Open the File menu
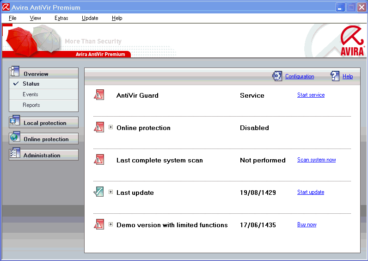This screenshot has width=368, height=261. [x=12, y=18]
